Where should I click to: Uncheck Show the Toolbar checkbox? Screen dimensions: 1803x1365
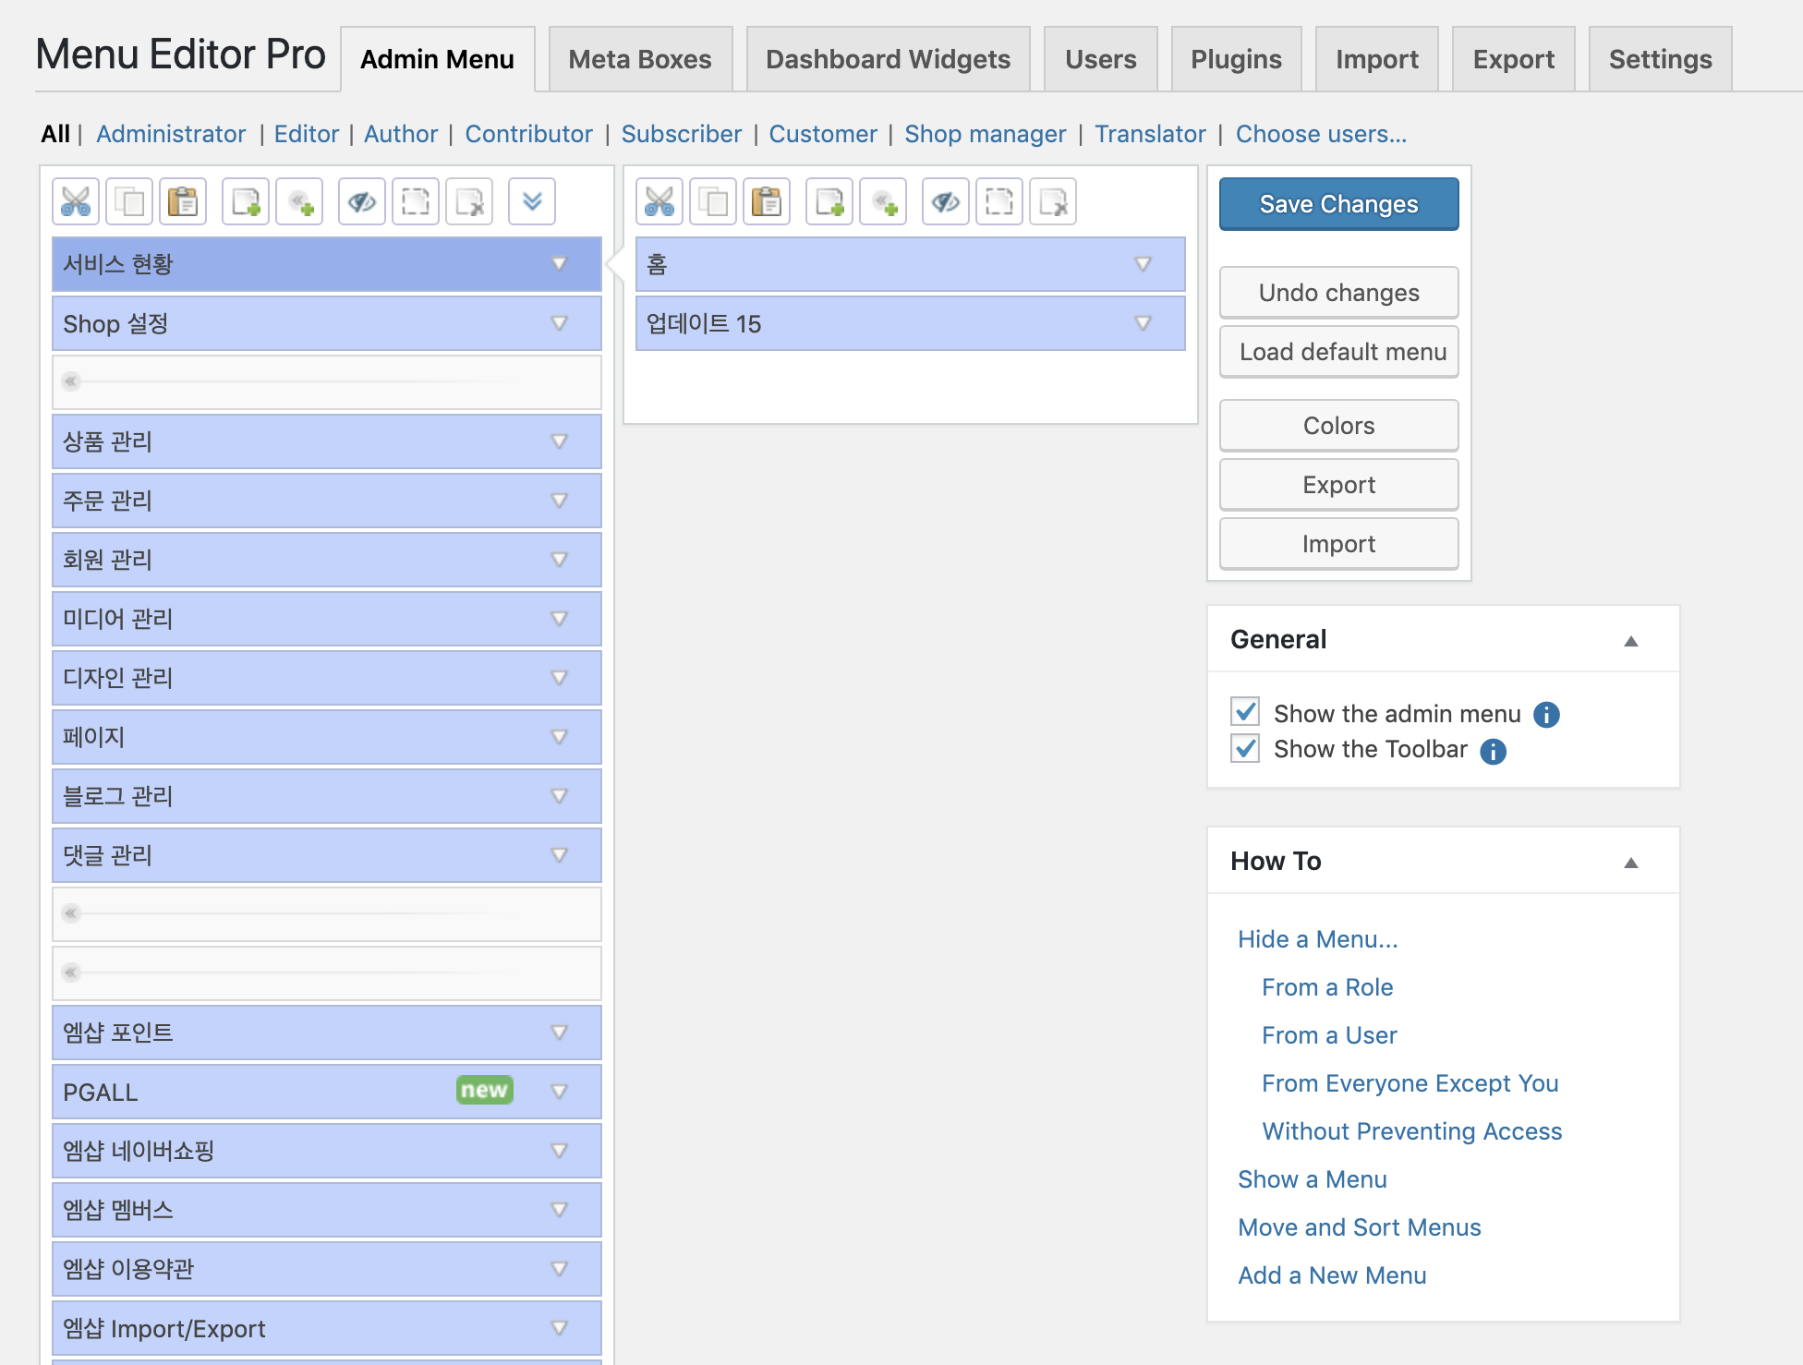[1245, 749]
